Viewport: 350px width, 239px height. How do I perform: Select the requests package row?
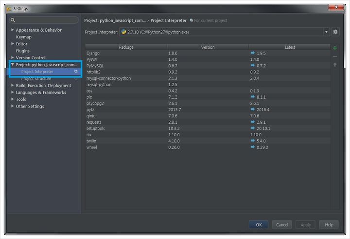(x=208, y=122)
